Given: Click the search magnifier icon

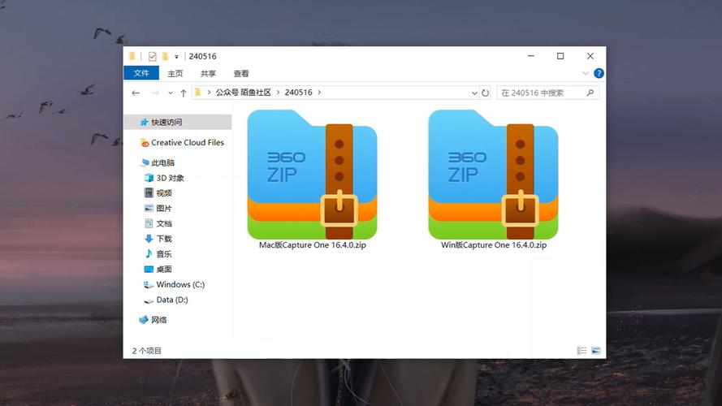Looking at the screenshot, I should [590, 93].
